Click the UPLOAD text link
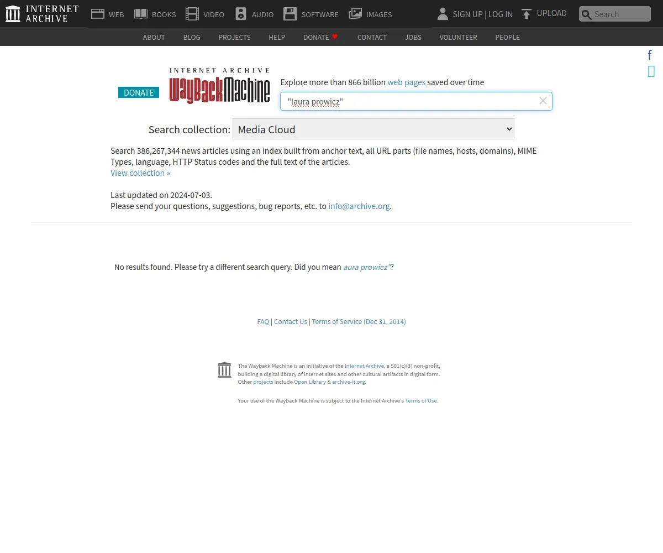This screenshot has width=663, height=553. point(552,13)
